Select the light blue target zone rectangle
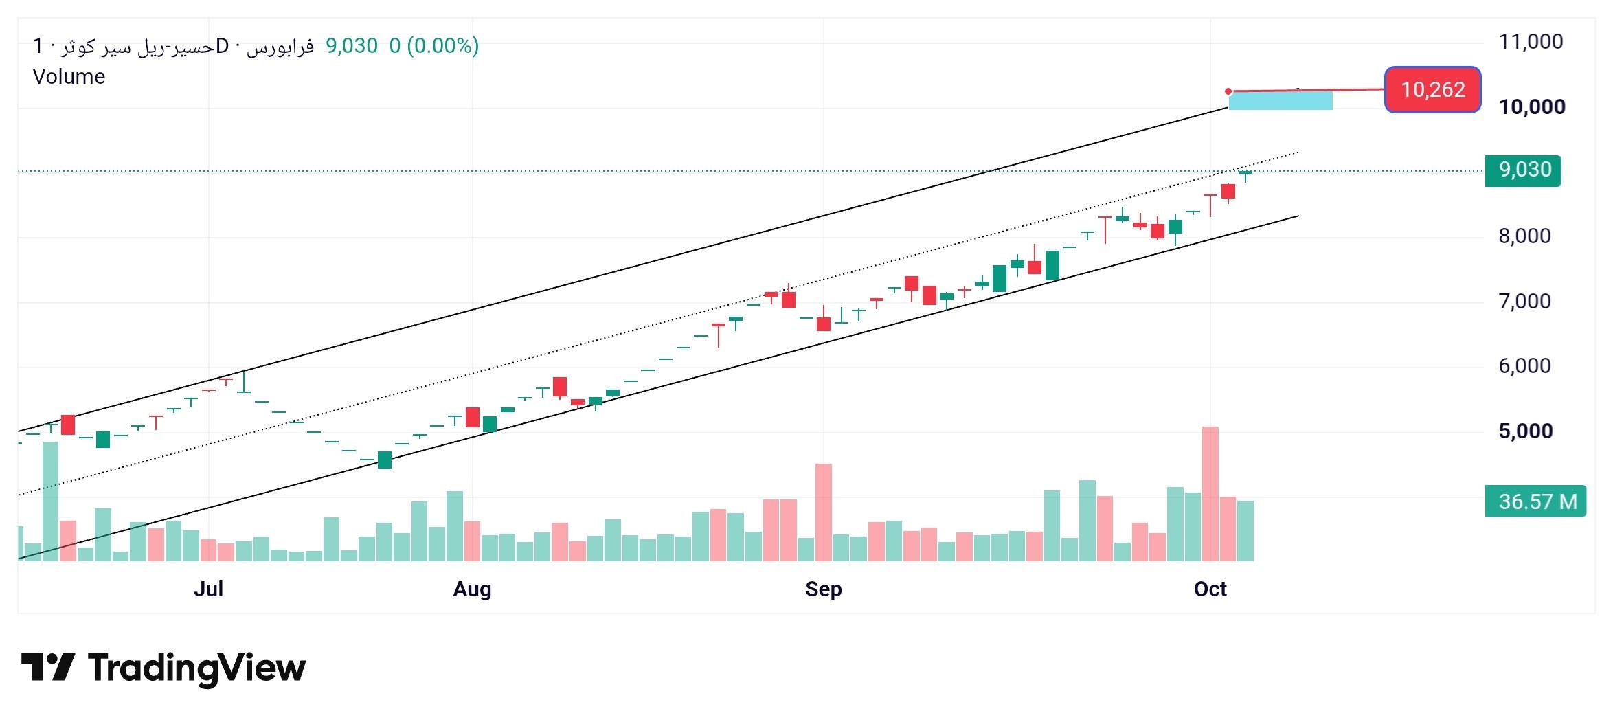This screenshot has width=1613, height=722. (x=1281, y=100)
